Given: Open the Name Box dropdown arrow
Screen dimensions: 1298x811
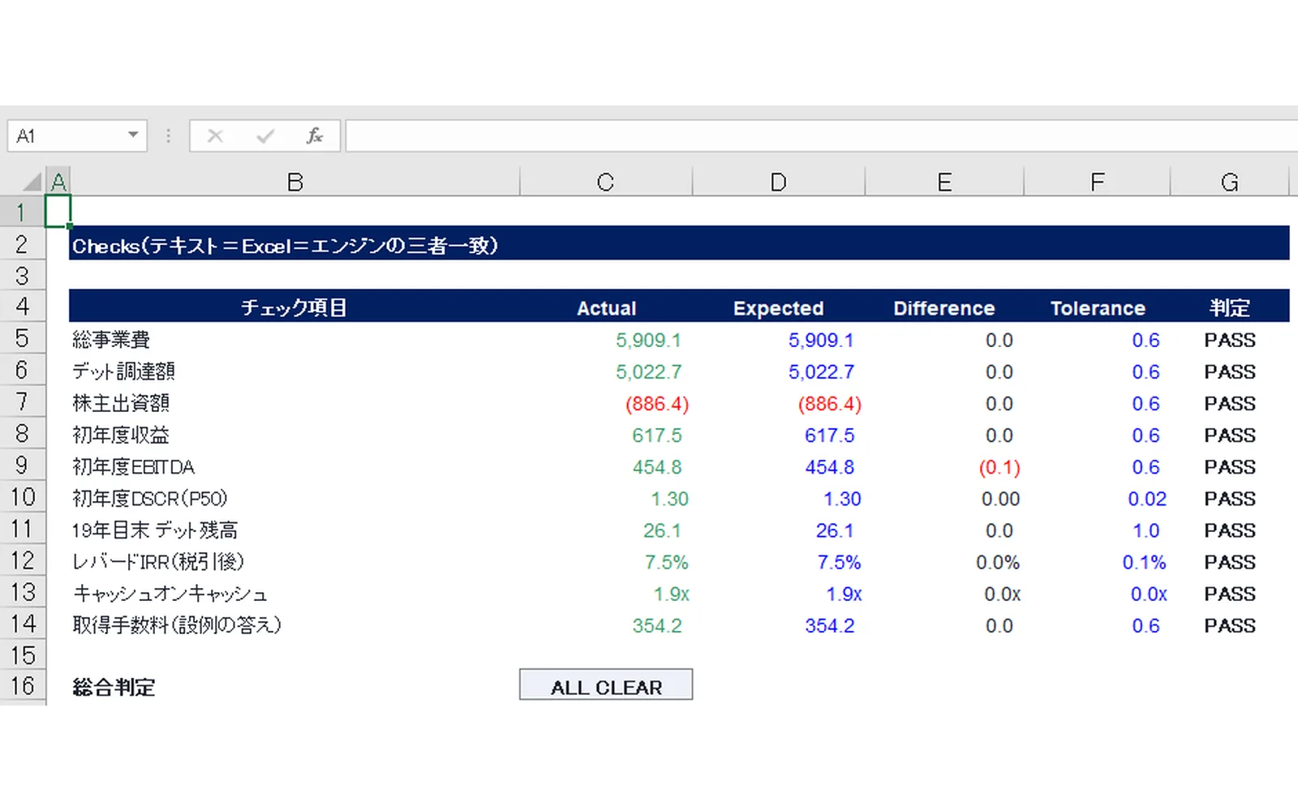Looking at the screenshot, I should click(x=133, y=135).
